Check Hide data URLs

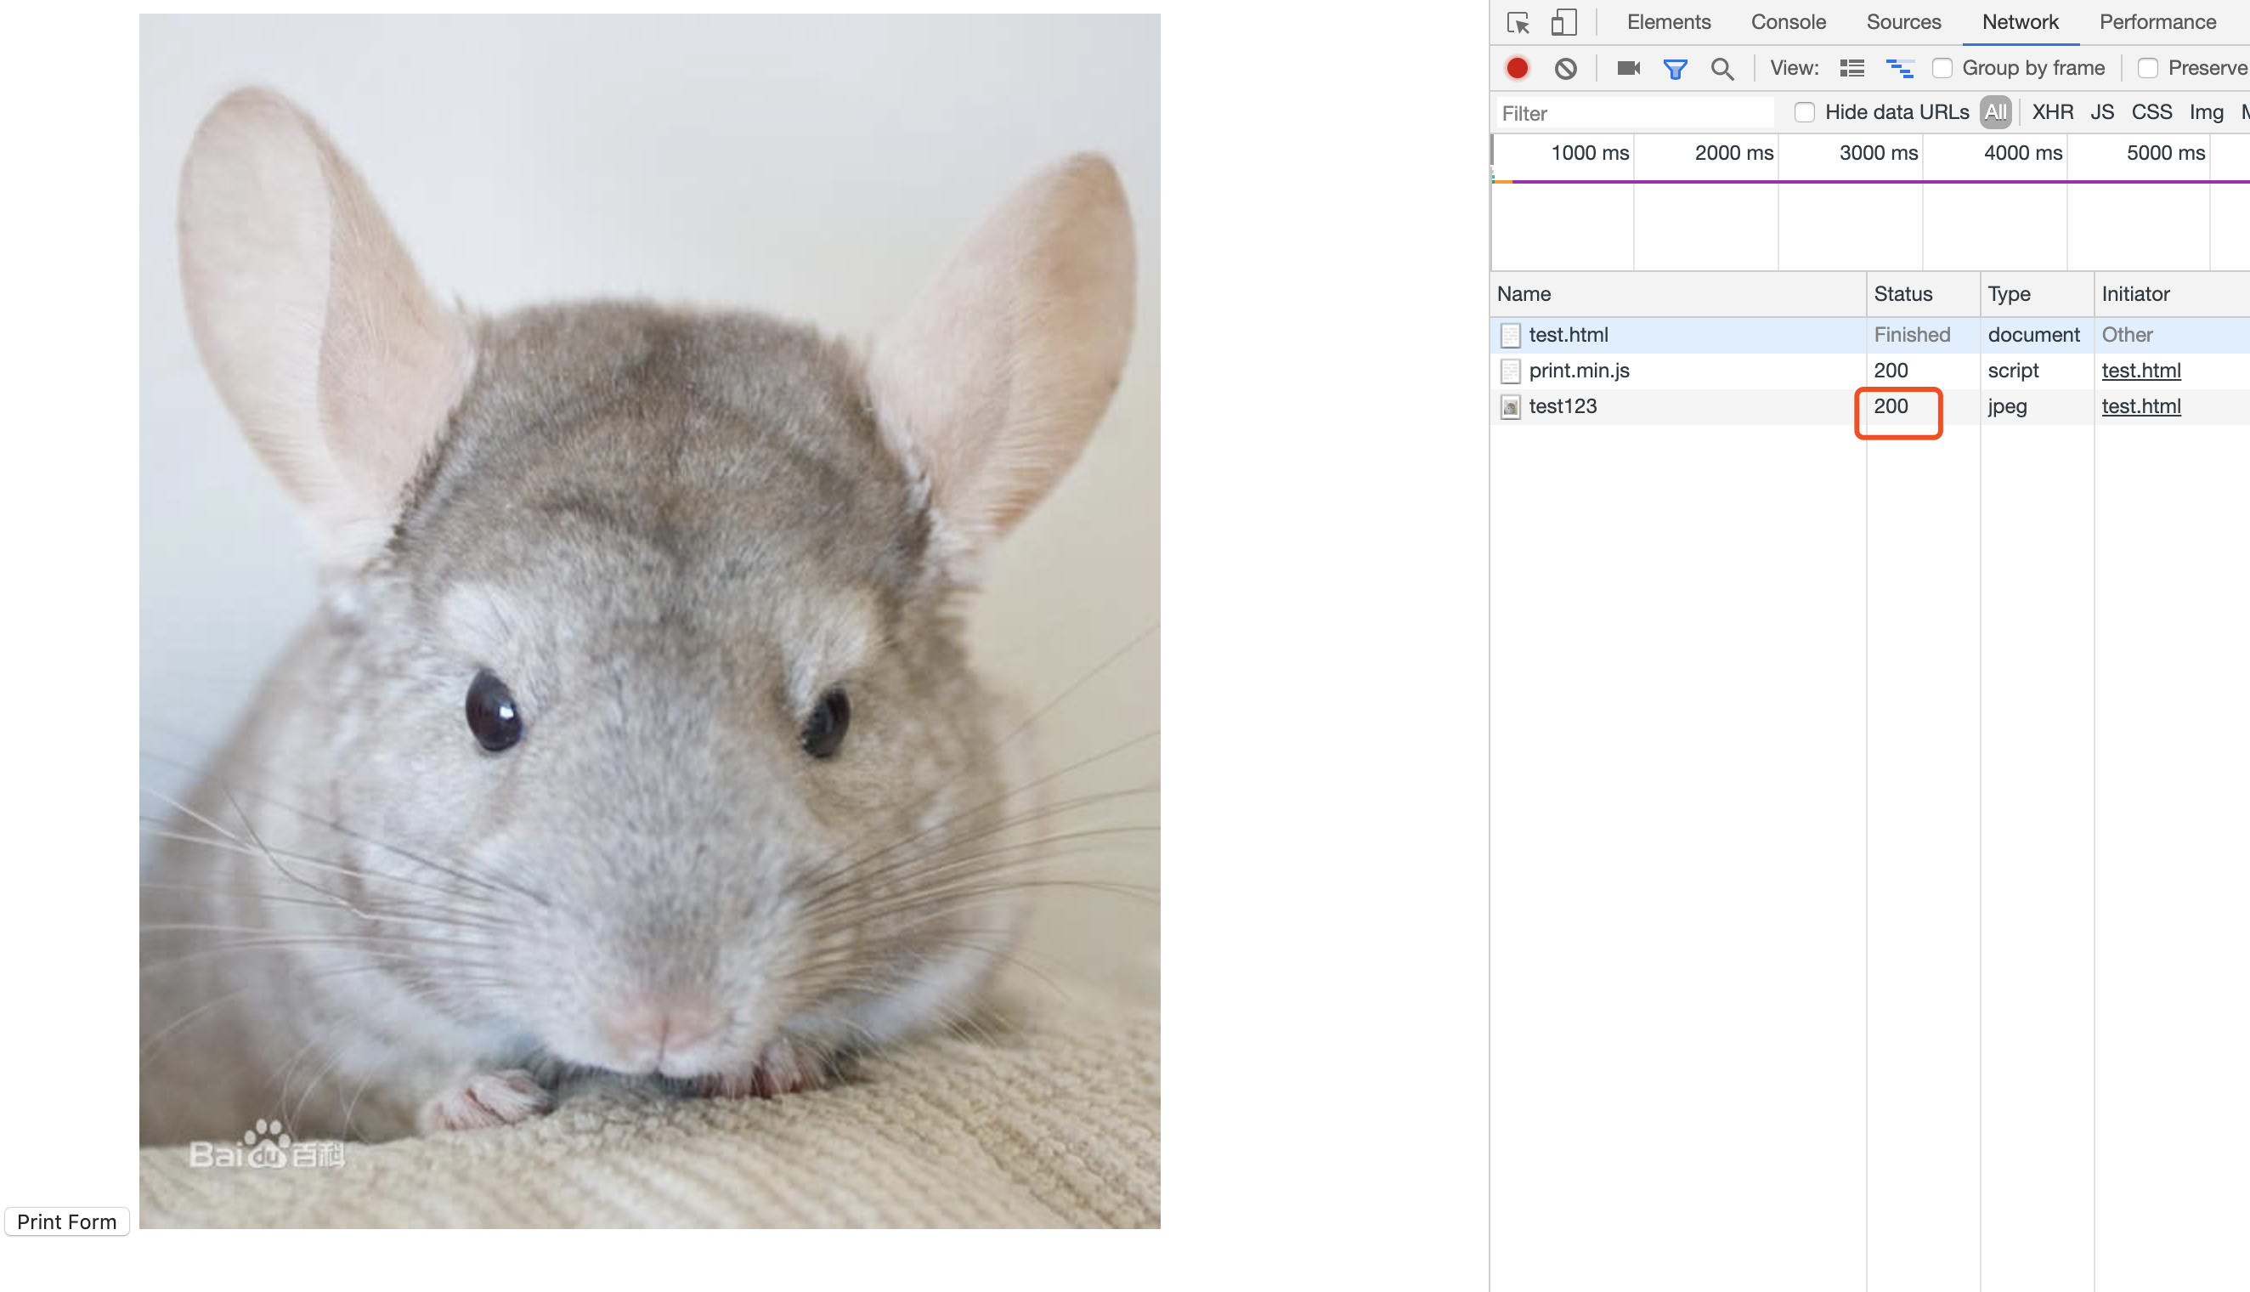point(1806,113)
